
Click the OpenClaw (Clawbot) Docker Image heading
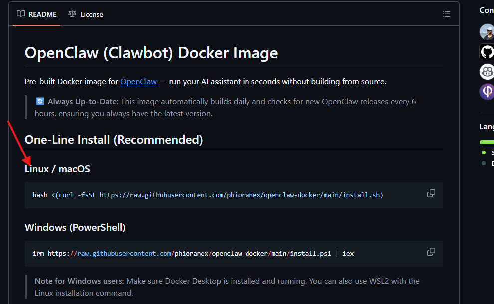[151, 53]
